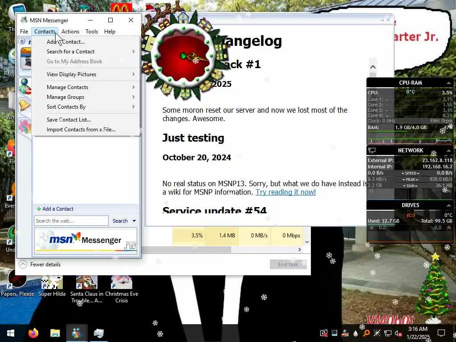Focus the Search the web input field

pos(71,221)
